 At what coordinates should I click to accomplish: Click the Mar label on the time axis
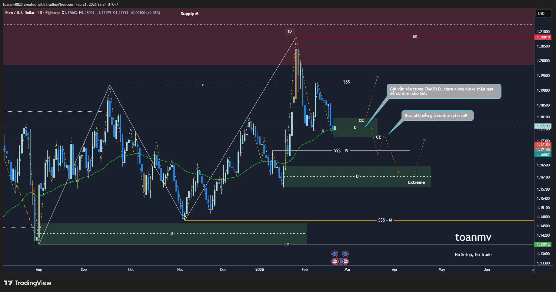[x=348, y=269]
